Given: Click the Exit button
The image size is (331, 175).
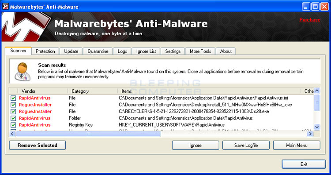Looking at the screenshot, I should [304, 164].
